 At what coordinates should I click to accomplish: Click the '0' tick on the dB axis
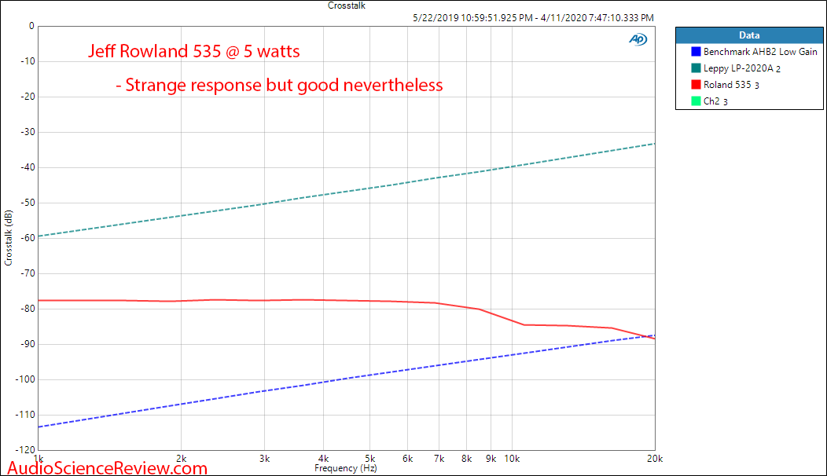(x=31, y=26)
